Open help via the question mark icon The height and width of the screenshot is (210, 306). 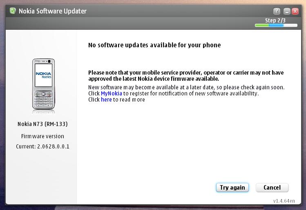[277, 11]
